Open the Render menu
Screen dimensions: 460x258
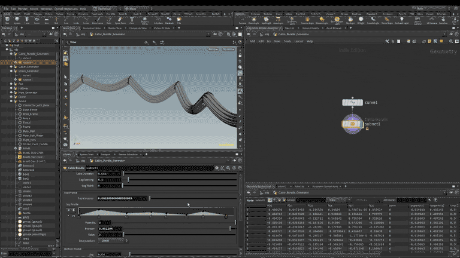23,9
